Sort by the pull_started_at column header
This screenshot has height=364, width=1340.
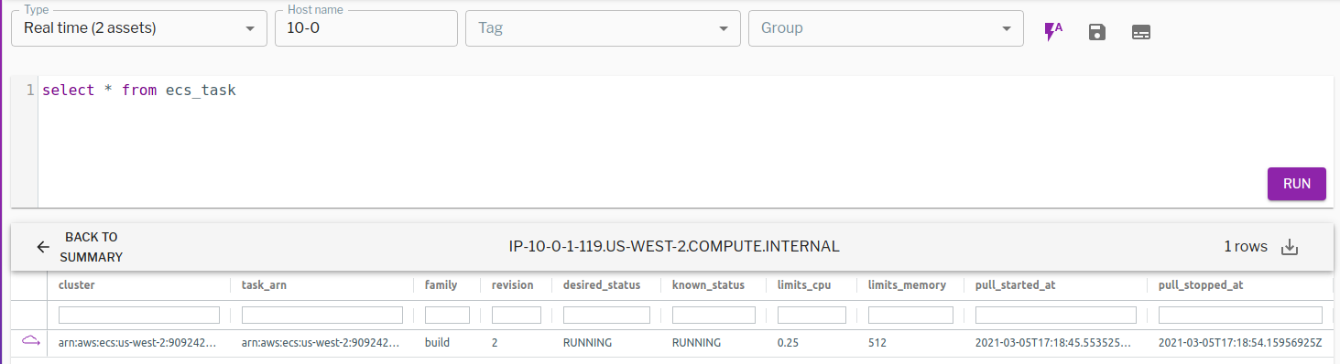1015,285
